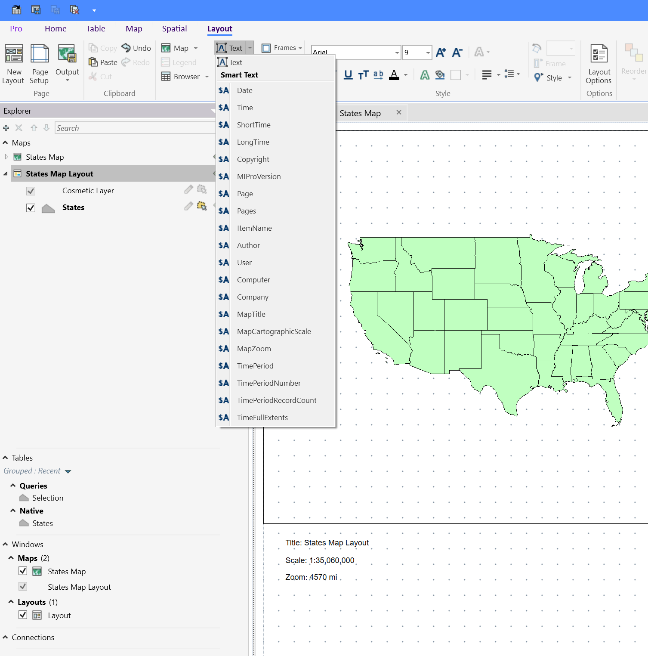This screenshot has width=648, height=656.
Task: Open the Map dropdown arrow
Action: pos(196,48)
